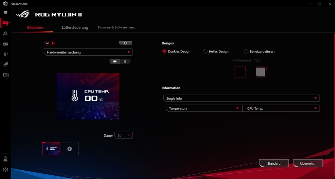Click the Designs heading

tap(168, 43)
